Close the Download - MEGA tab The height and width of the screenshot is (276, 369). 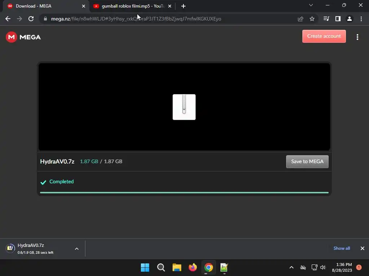(84, 6)
